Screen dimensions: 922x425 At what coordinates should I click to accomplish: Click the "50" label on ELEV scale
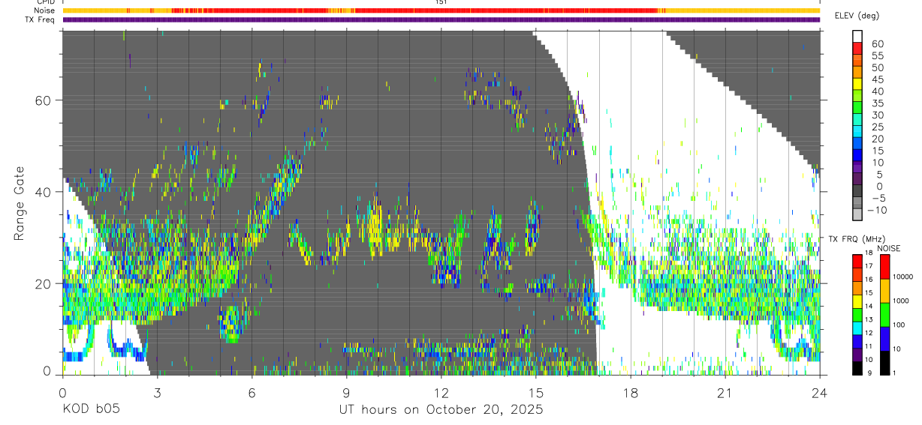[x=877, y=67]
